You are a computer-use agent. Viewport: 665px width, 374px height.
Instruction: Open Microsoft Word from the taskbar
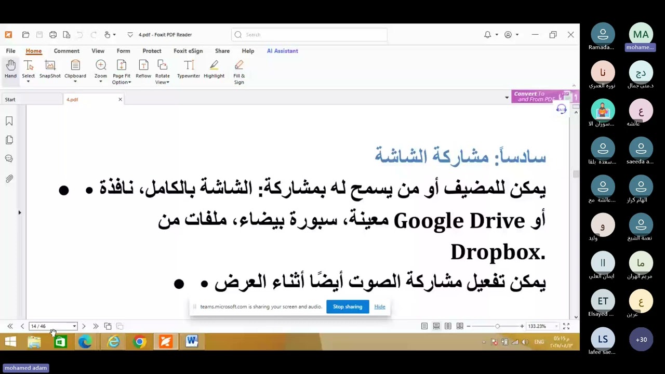pos(192,342)
